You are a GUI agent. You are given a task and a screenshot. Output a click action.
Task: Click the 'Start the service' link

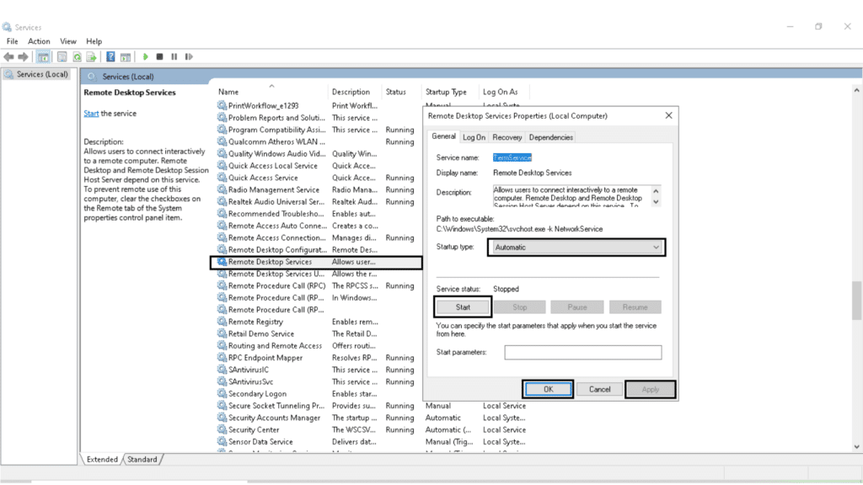tap(91, 114)
